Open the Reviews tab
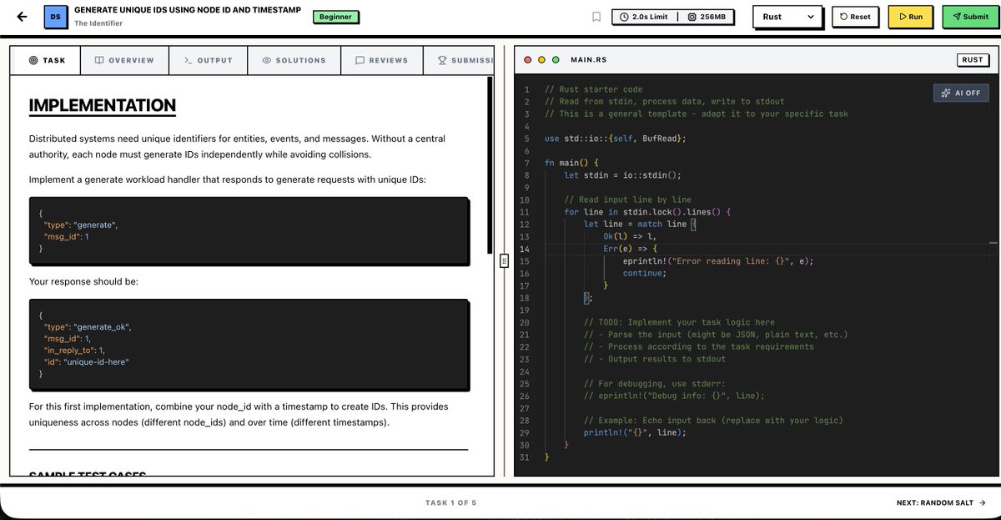 point(382,60)
